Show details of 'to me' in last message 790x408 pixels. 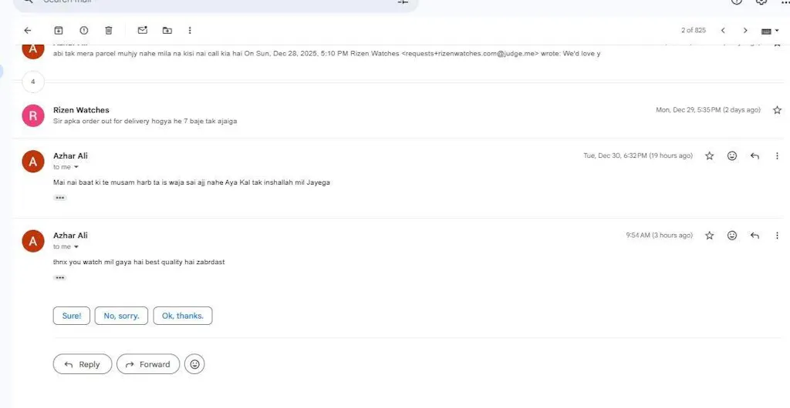coord(76,247)
